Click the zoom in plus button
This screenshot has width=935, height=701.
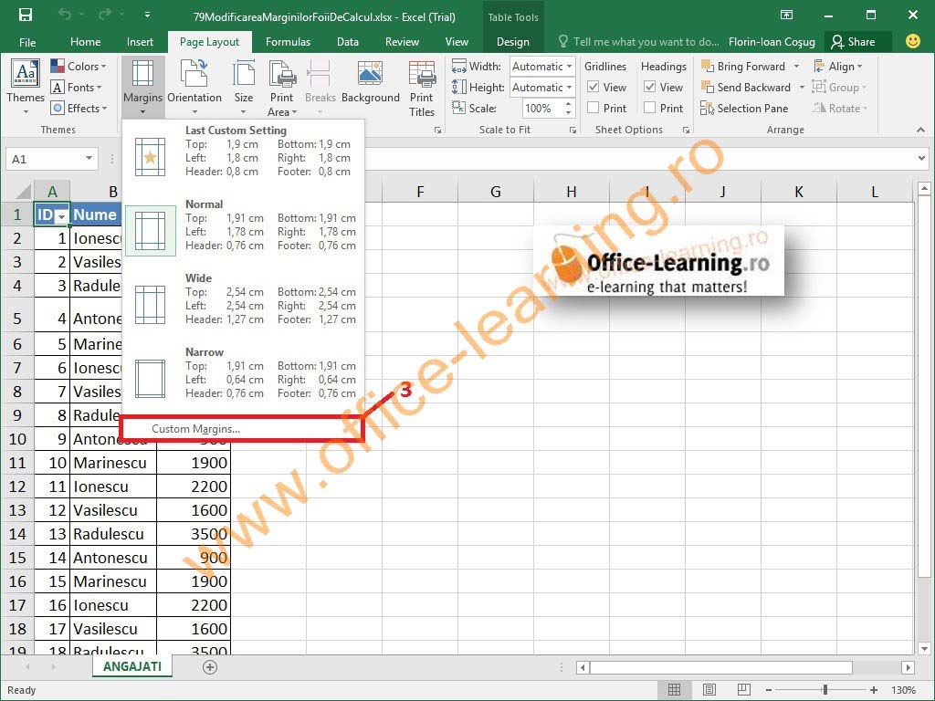pos(874,690)
